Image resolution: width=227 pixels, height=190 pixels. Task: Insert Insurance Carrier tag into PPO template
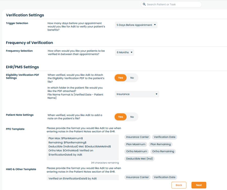point(137,137)
